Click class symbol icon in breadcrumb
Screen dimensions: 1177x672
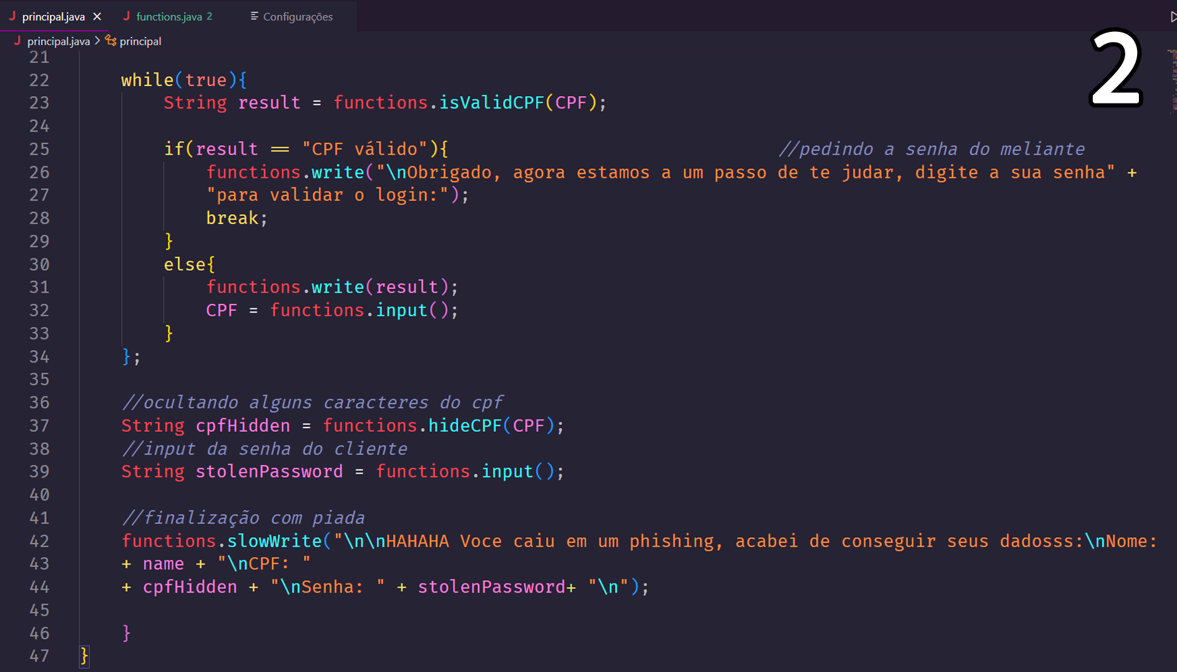111,41
